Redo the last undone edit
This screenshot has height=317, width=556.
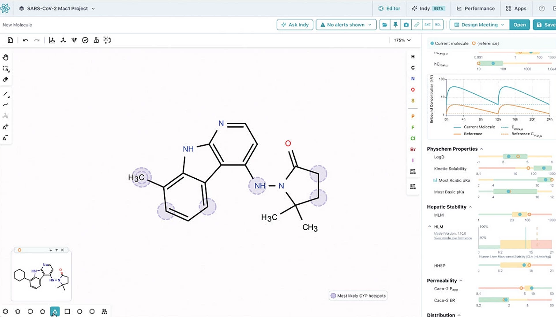tap(37, 40)
